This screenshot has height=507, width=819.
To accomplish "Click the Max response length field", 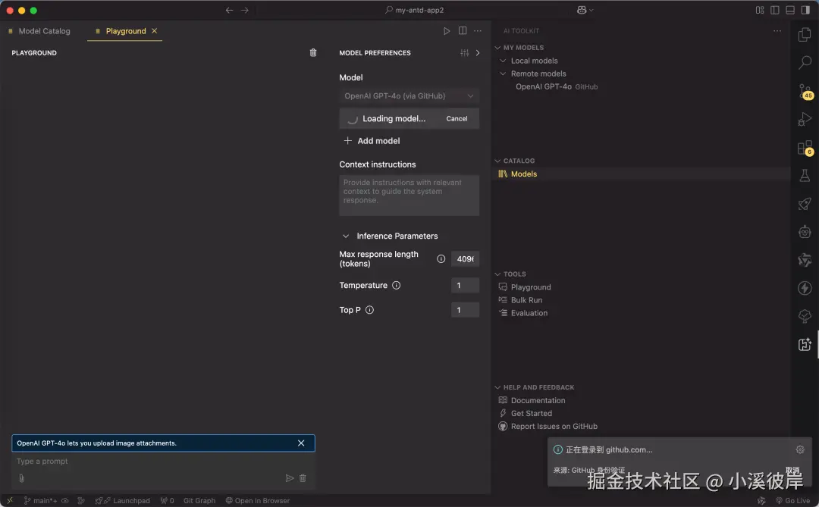I will click(x=465, y=259).
